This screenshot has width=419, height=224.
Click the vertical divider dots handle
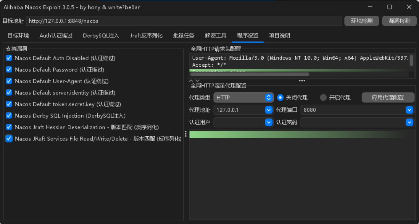click(186, 134)
